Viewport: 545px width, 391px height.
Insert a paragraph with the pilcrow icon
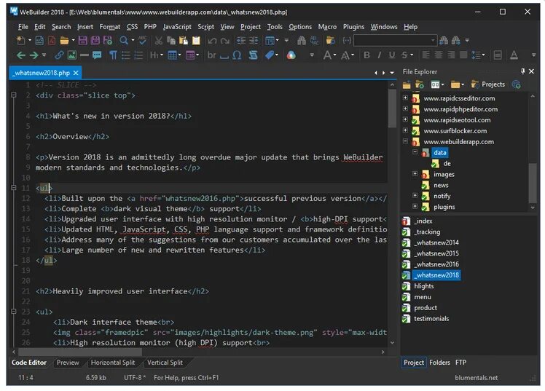point(113,55)
